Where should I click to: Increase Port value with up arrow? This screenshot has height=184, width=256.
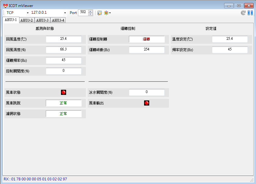pyautogui.click(x=90, y=11)
